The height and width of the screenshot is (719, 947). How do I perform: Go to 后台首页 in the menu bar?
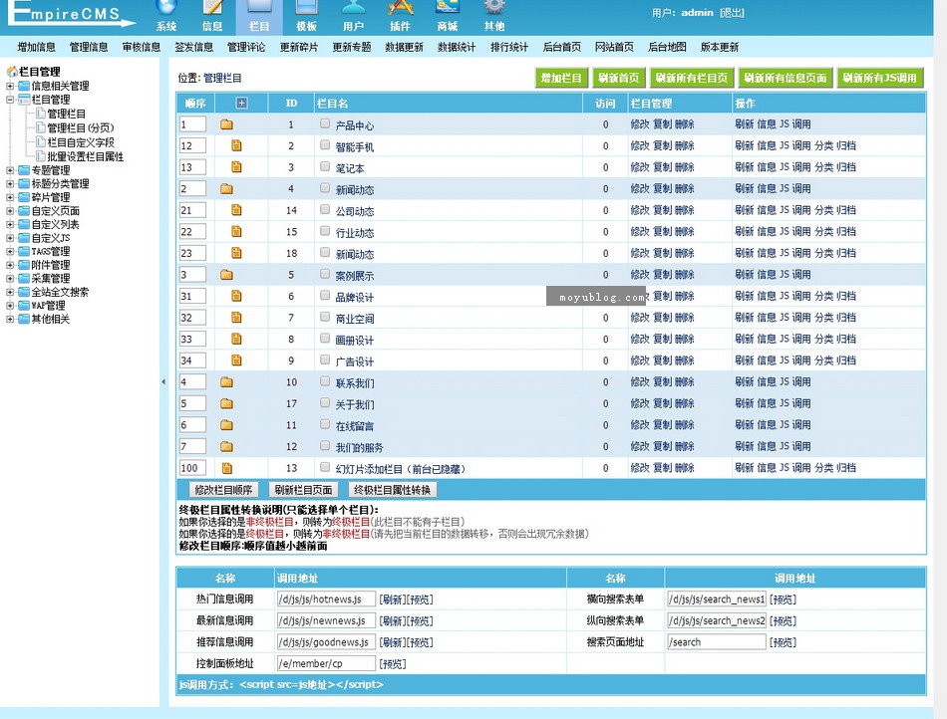pos(561,47)
